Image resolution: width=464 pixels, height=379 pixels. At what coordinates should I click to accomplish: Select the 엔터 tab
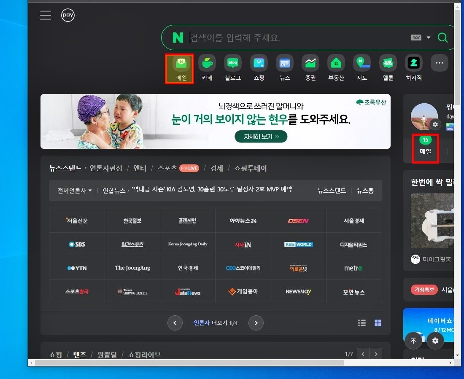[140, 168]
